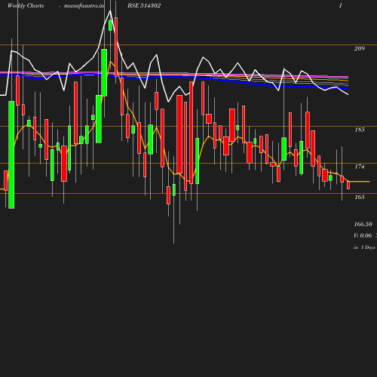377x377 pixels.
Task: Click the 165 price level label
Action: (x=360, y=197)
